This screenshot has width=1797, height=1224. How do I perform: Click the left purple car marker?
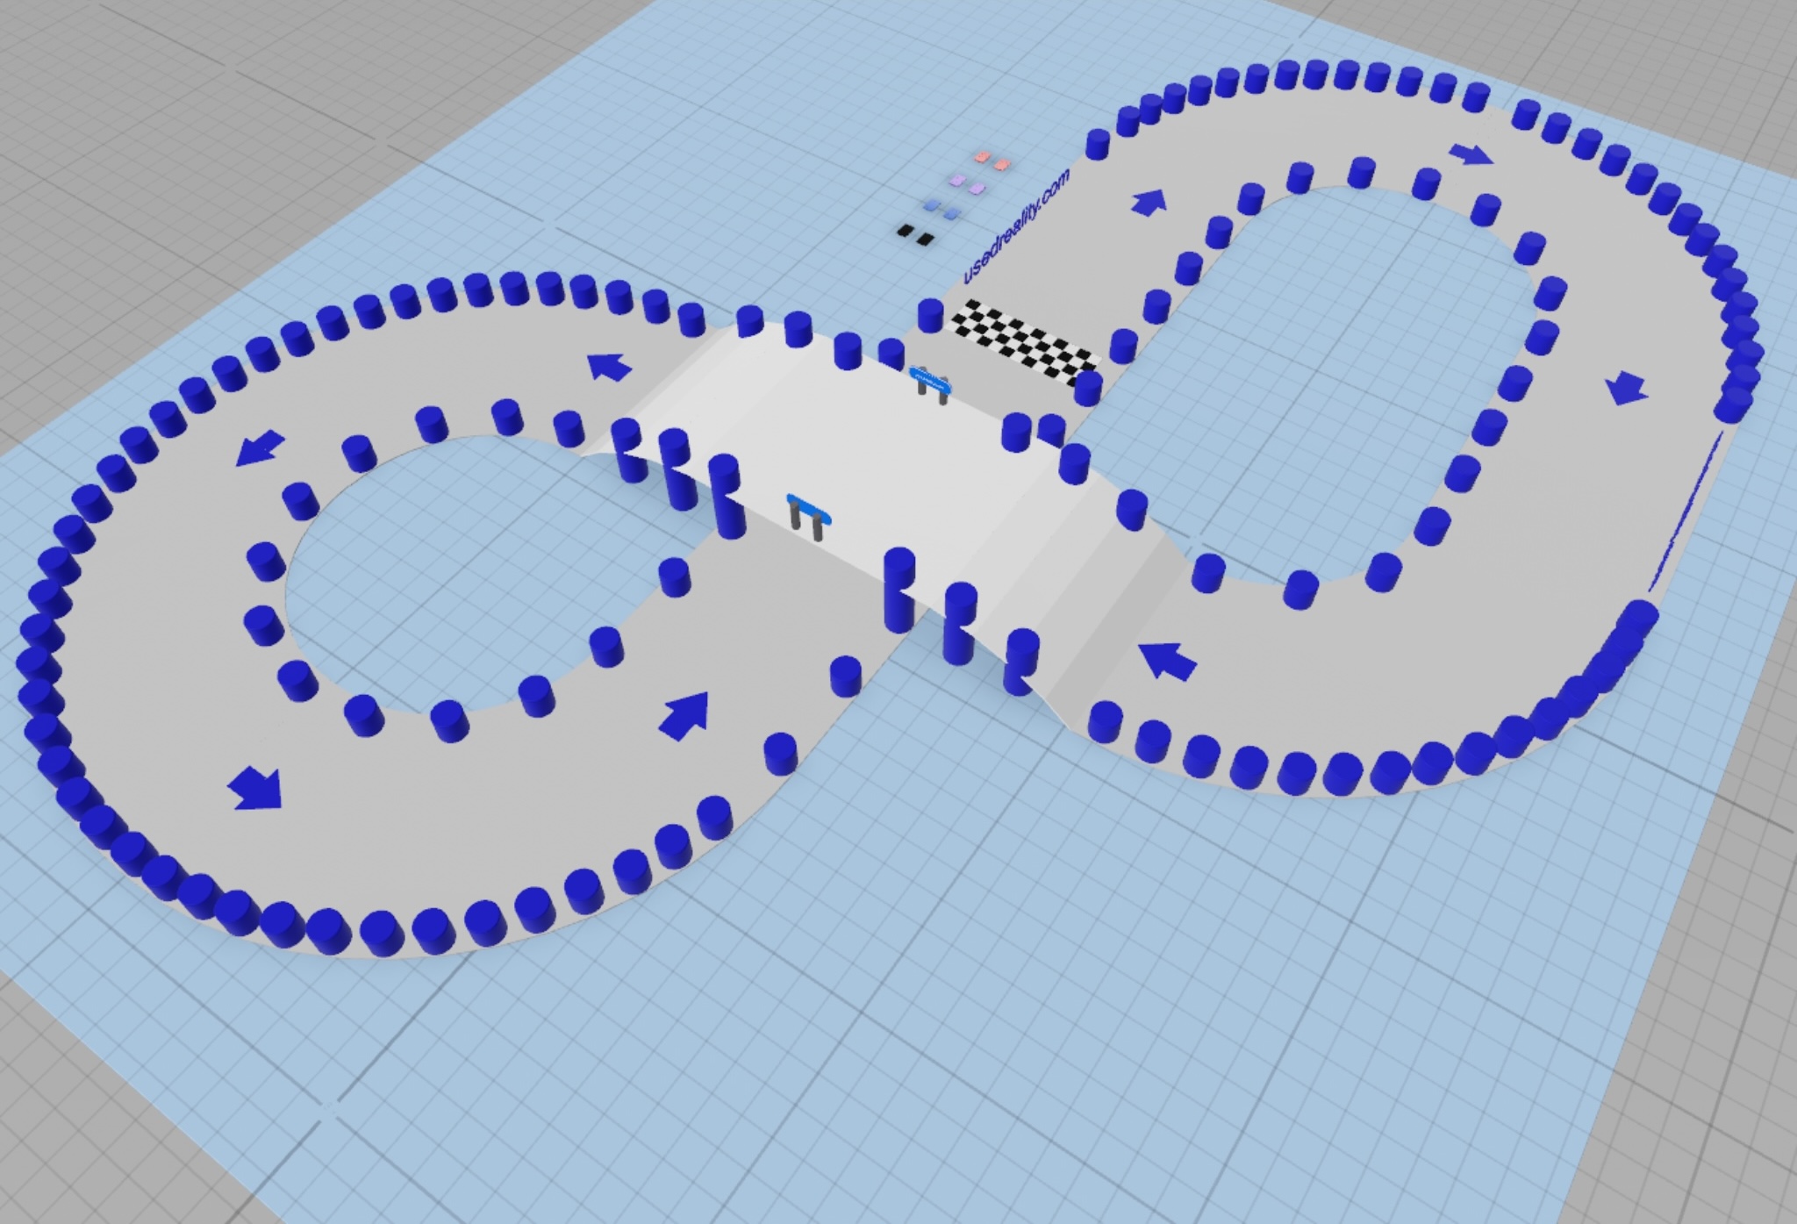click(956, 181)
